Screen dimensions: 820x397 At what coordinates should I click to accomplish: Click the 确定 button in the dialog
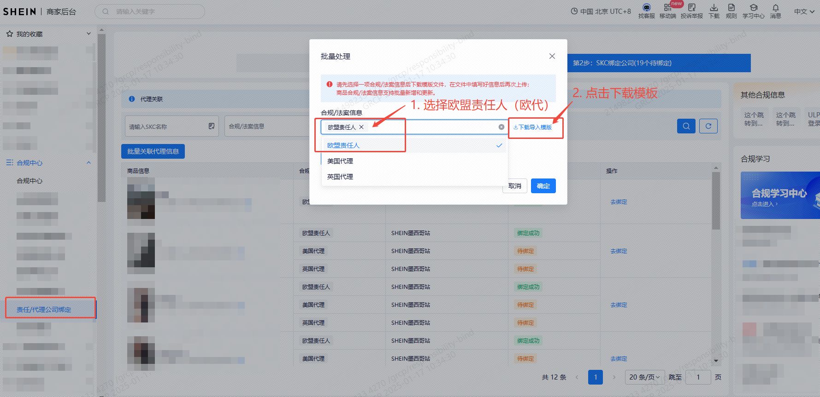pyautogui.click(x=543, y=186)
